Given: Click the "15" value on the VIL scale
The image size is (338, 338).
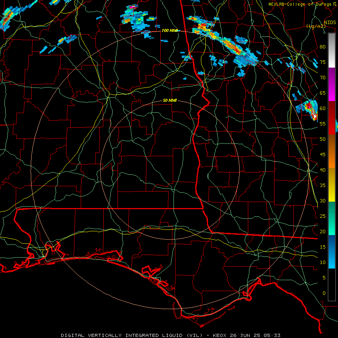Looking at the screenshot, I should tap(323, 247).
